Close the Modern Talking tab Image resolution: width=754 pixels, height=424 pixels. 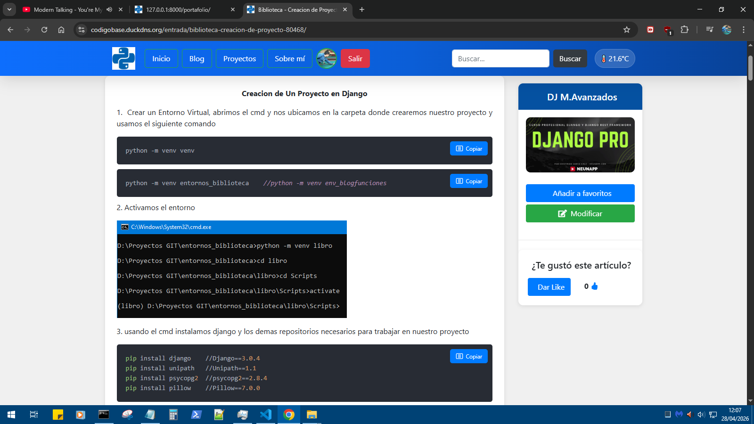[121, 9]
